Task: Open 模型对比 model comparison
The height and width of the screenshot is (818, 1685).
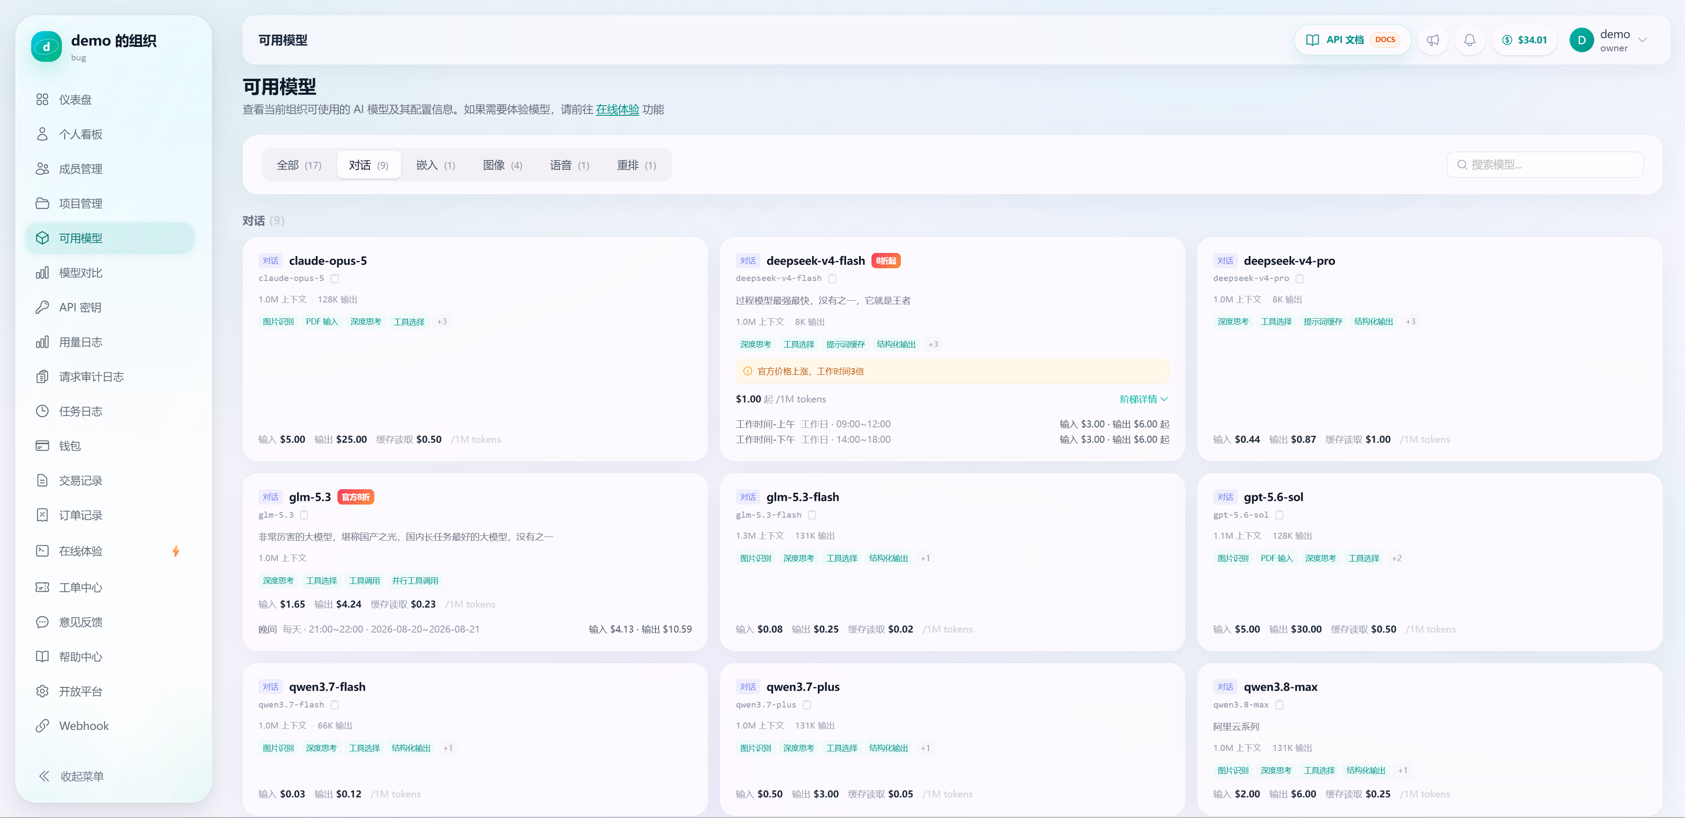Action: point(110,273)
